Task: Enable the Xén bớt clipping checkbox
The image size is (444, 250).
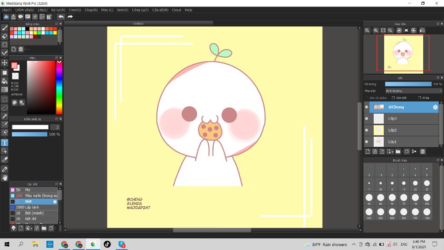Action: (393, 98)
